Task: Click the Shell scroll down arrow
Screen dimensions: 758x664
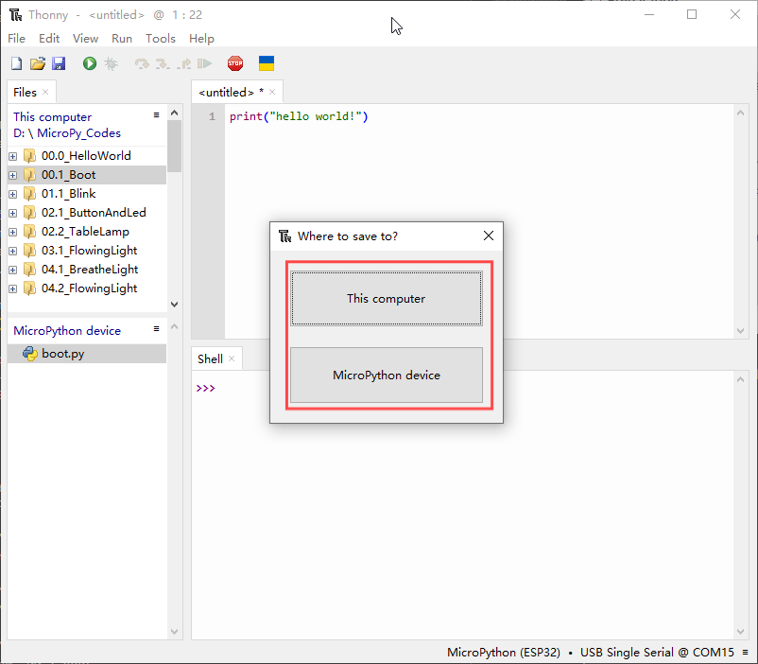Action: click(x=740, y=632)
